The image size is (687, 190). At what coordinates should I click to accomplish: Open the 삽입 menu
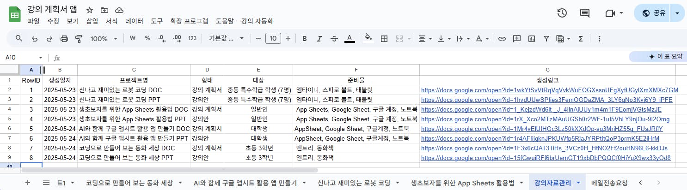click(92, 21)
